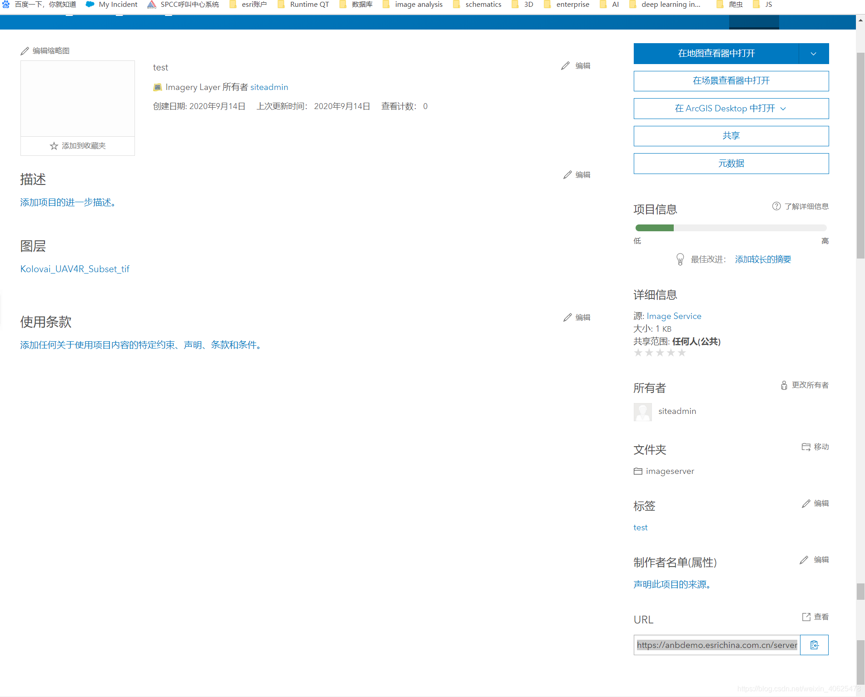
Task: Click the lightbulb best improvement icon
Action: (x=680, y=259)
